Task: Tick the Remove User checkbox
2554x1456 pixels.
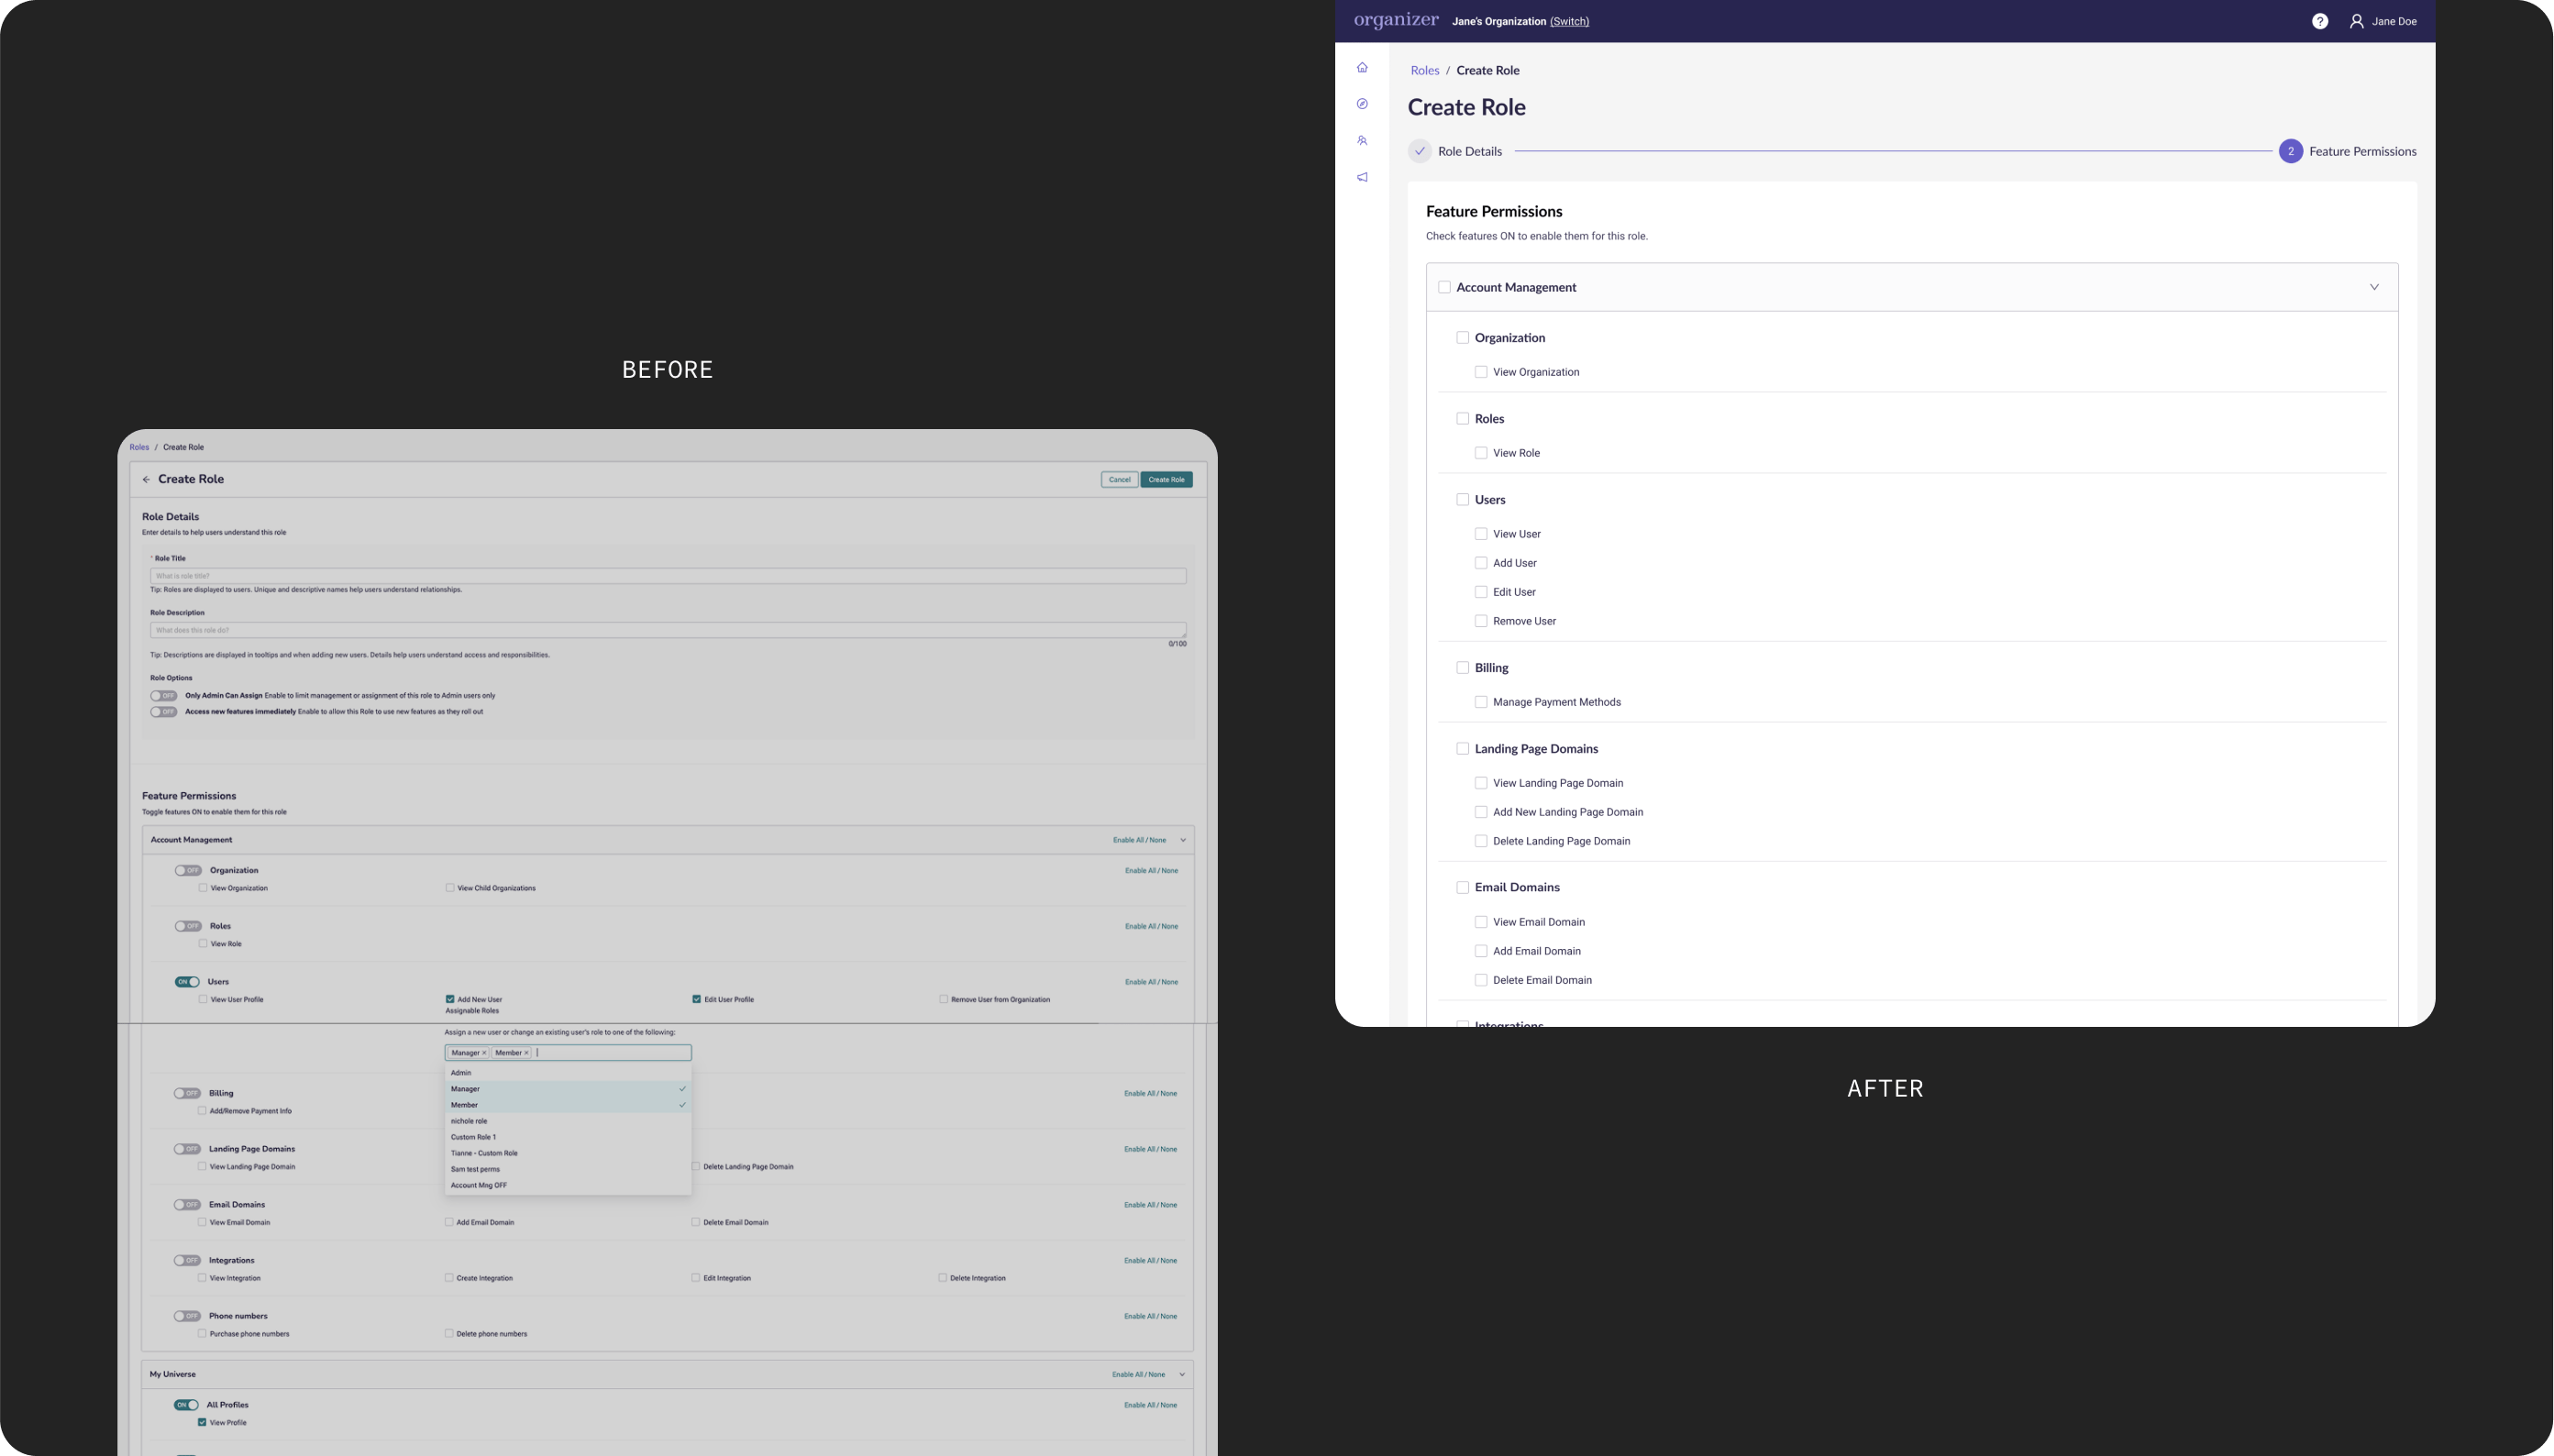Action: [1481, 621]
